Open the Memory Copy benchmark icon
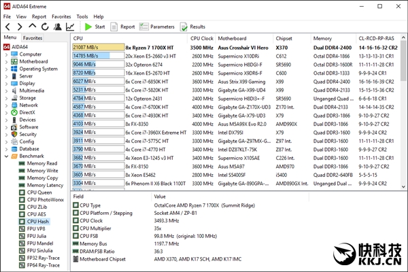This screenshot has height=272, width=408. coord(22,178)
